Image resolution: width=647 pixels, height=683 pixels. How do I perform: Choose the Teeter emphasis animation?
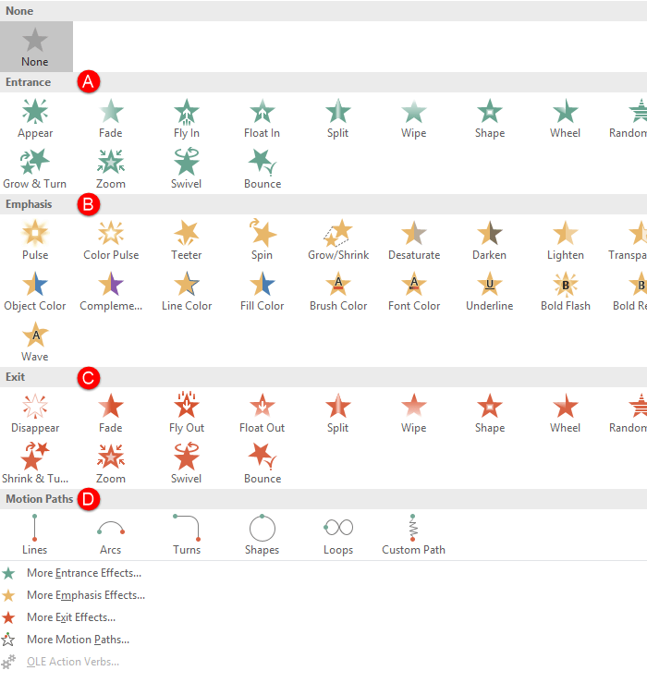coord(187,240)
